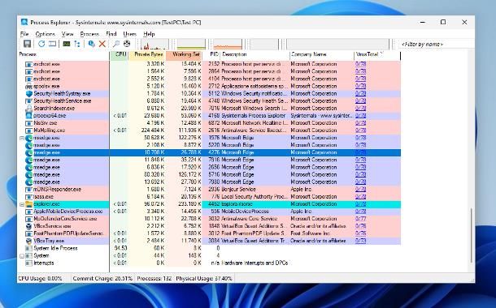The height and width of the screenshot is (308, 496).
Task: Click the SecurityHealthSystray.exe shield icon
Action: tap(29, 94)
